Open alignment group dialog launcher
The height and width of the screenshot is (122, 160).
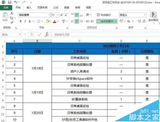coord(116,28)
